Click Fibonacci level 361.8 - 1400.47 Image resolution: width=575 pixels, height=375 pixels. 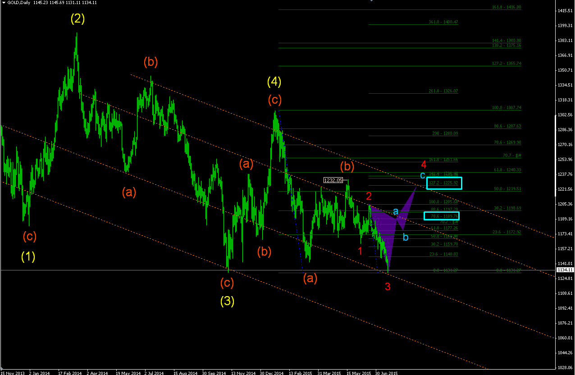click(443, 22)
